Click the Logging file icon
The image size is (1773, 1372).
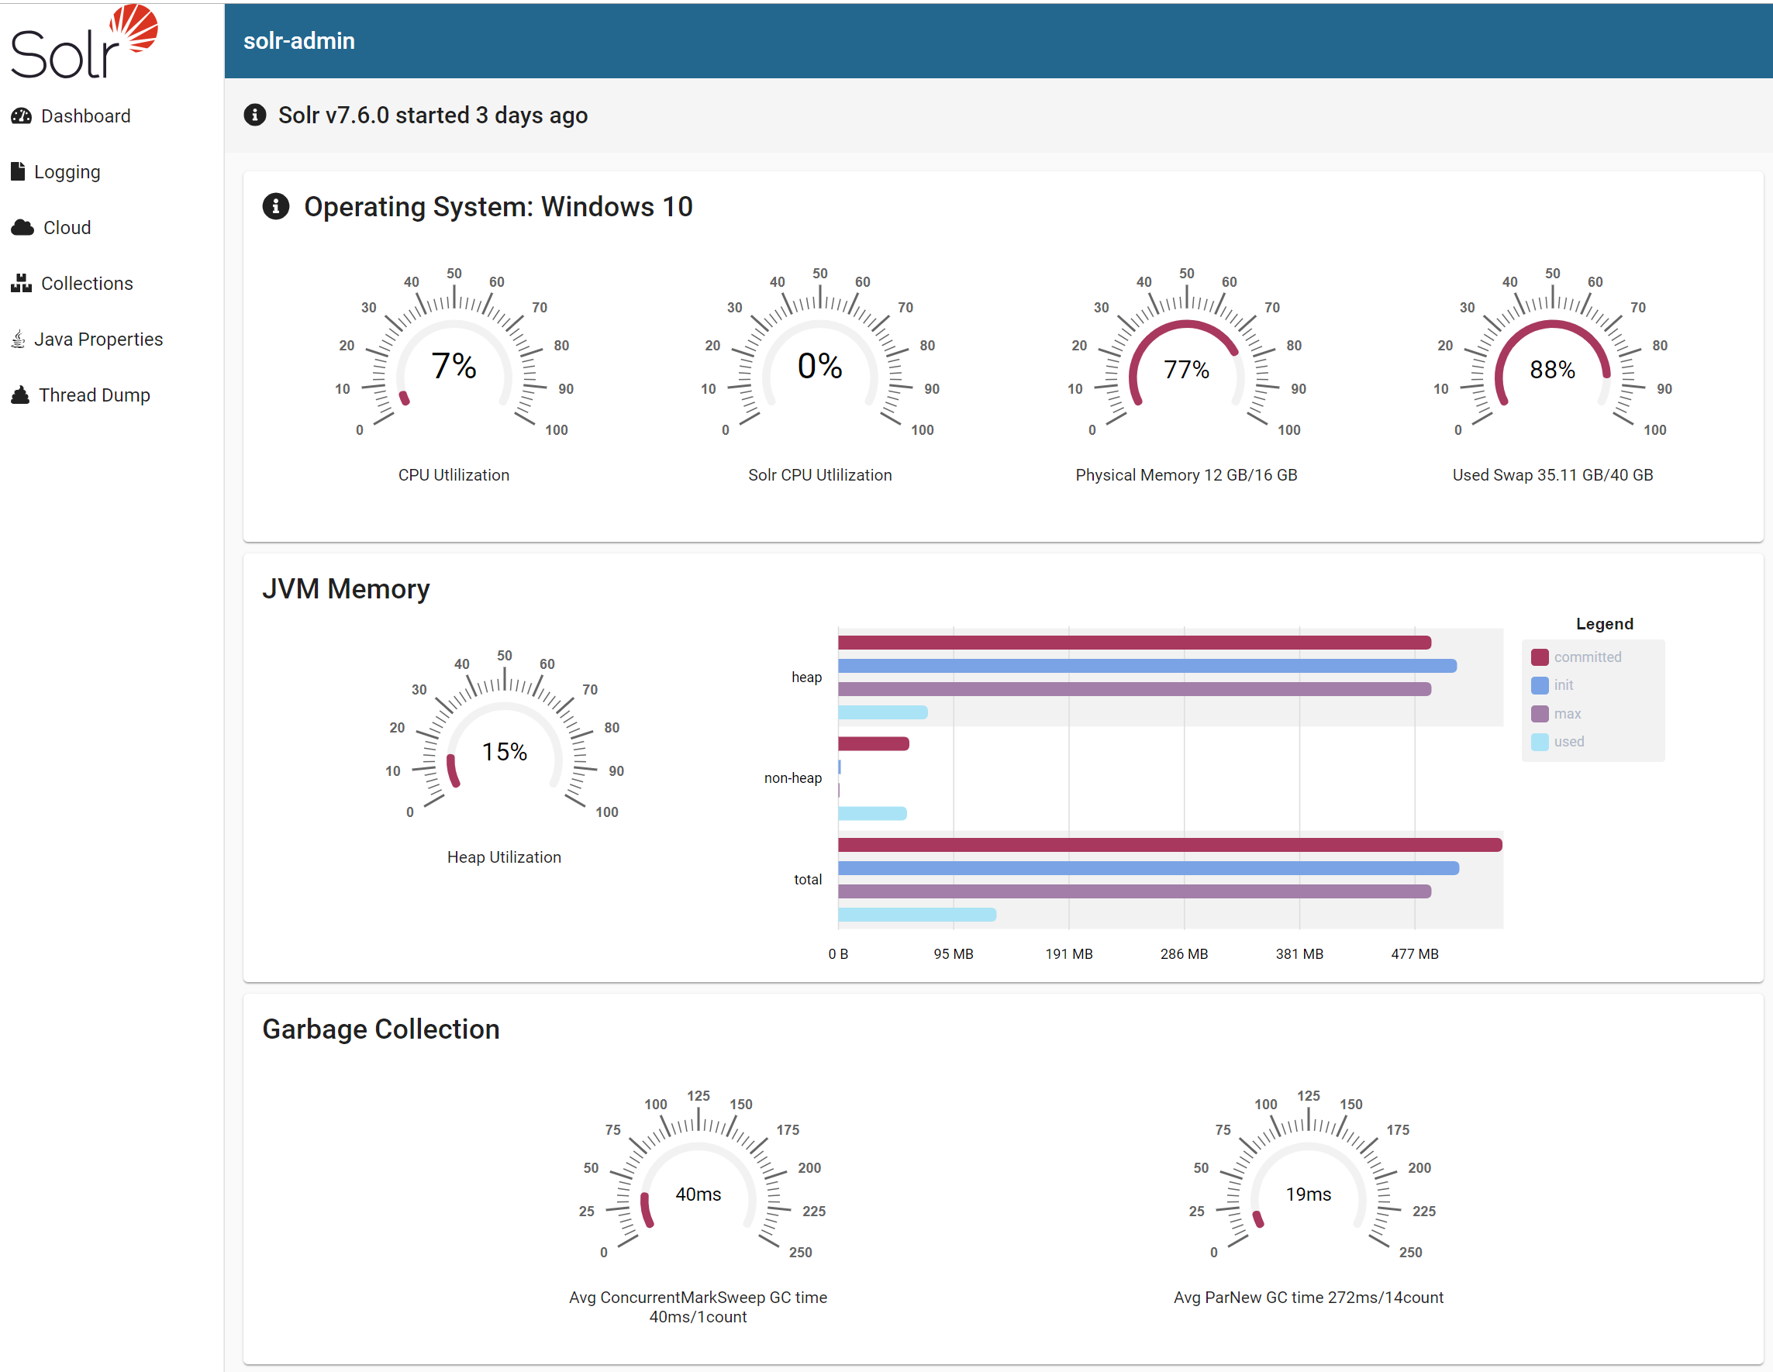click(18, 171)
